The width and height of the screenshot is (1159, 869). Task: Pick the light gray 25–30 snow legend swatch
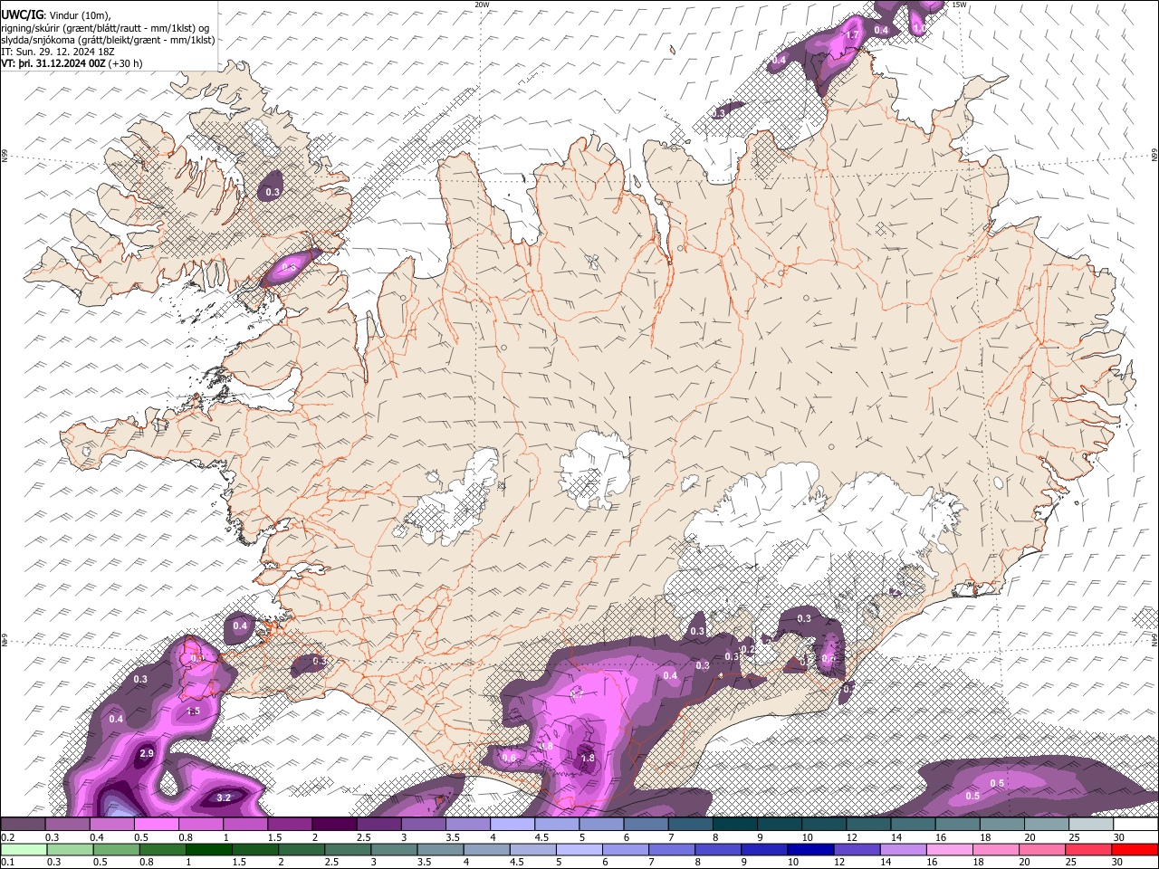point(1091,824)
